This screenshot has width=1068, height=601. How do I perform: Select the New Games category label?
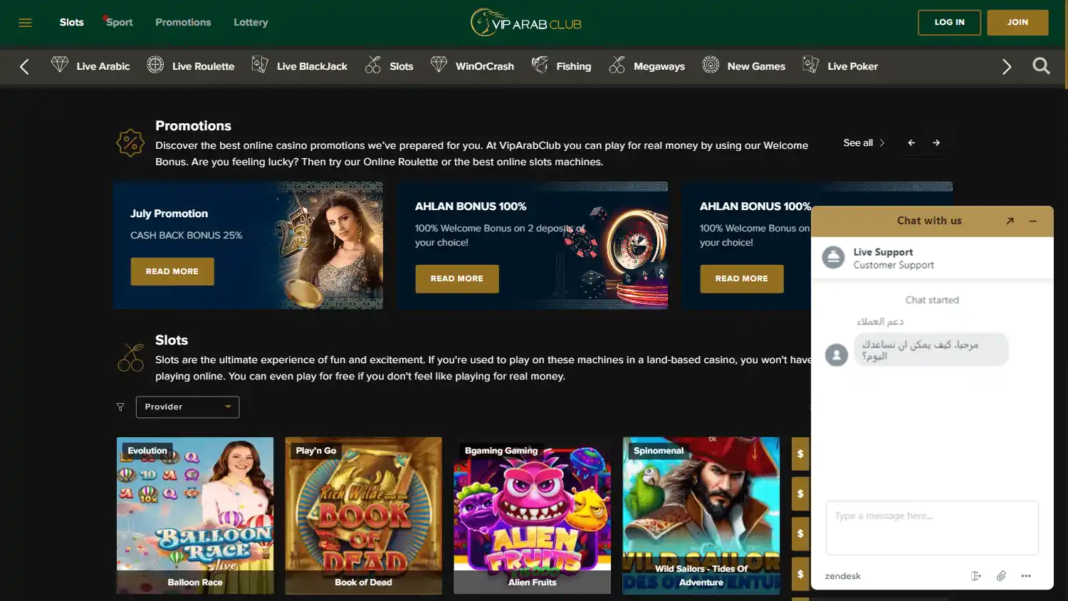tap(756, 66)
